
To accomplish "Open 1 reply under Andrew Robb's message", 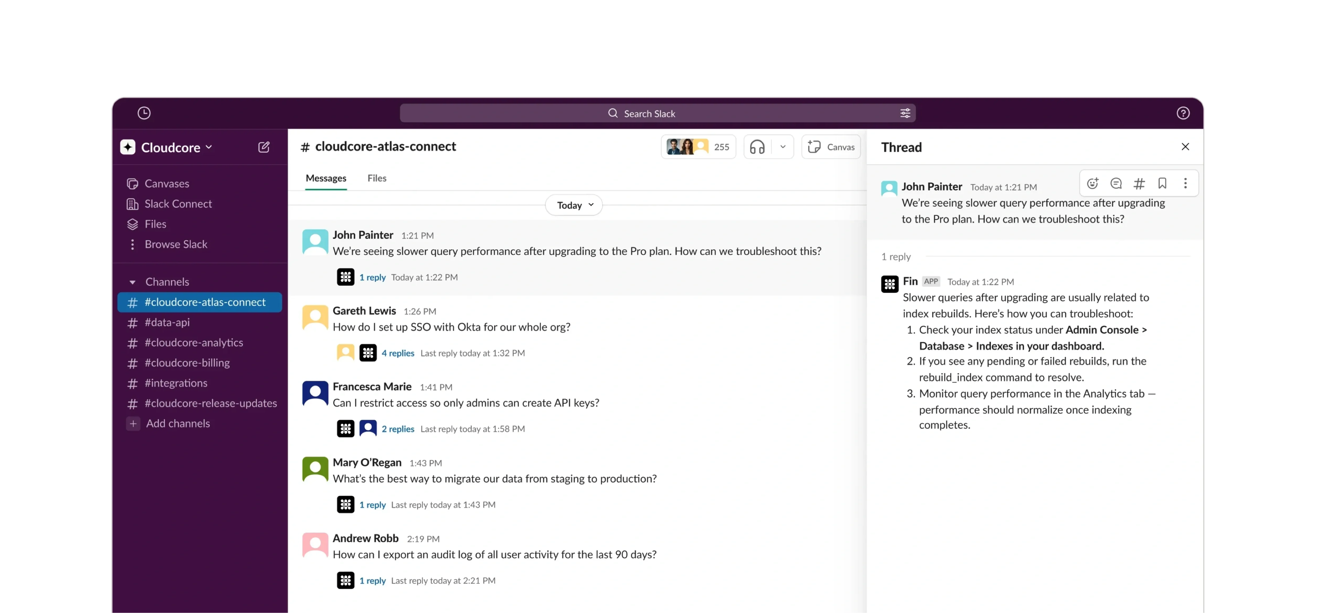I will coord(372,580).
